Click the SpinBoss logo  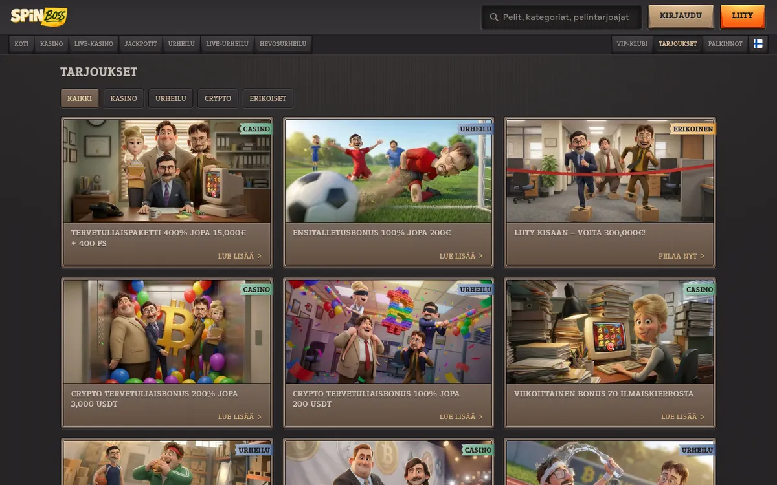(39, 17)
